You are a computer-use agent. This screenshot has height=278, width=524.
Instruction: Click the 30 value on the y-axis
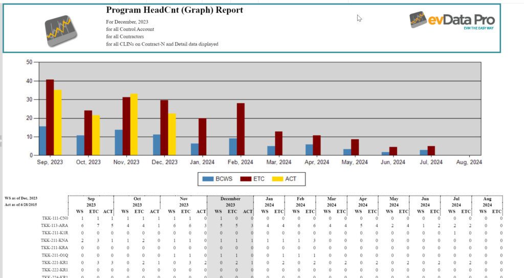pyautogui.click(x=29, y=100)
